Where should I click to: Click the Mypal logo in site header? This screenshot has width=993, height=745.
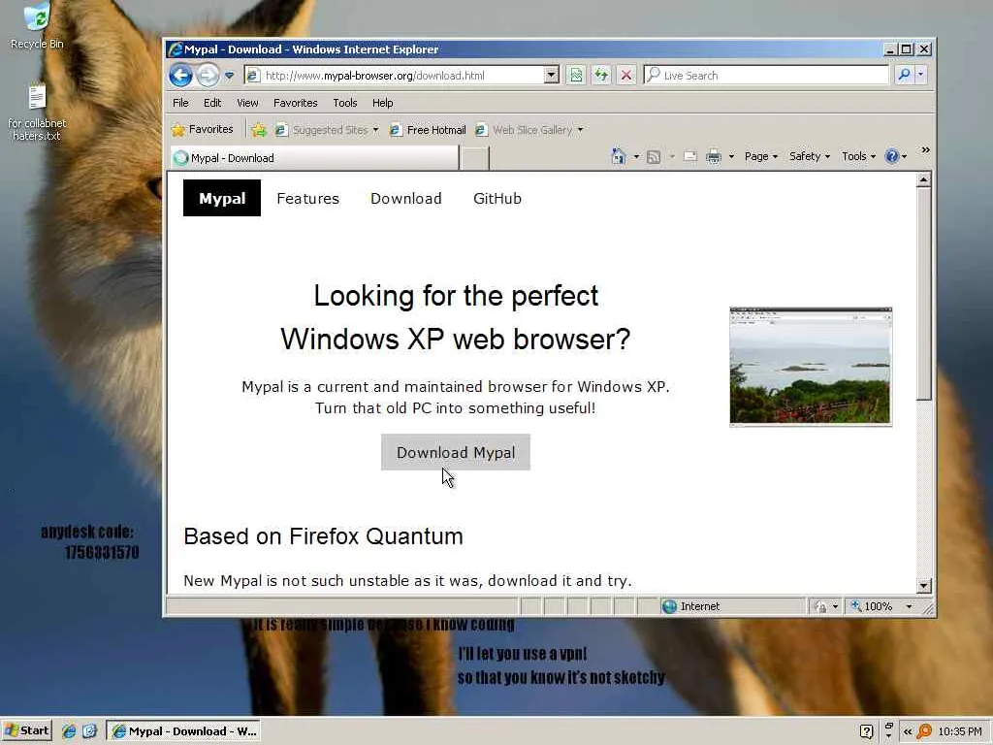(x=222, y=198)
